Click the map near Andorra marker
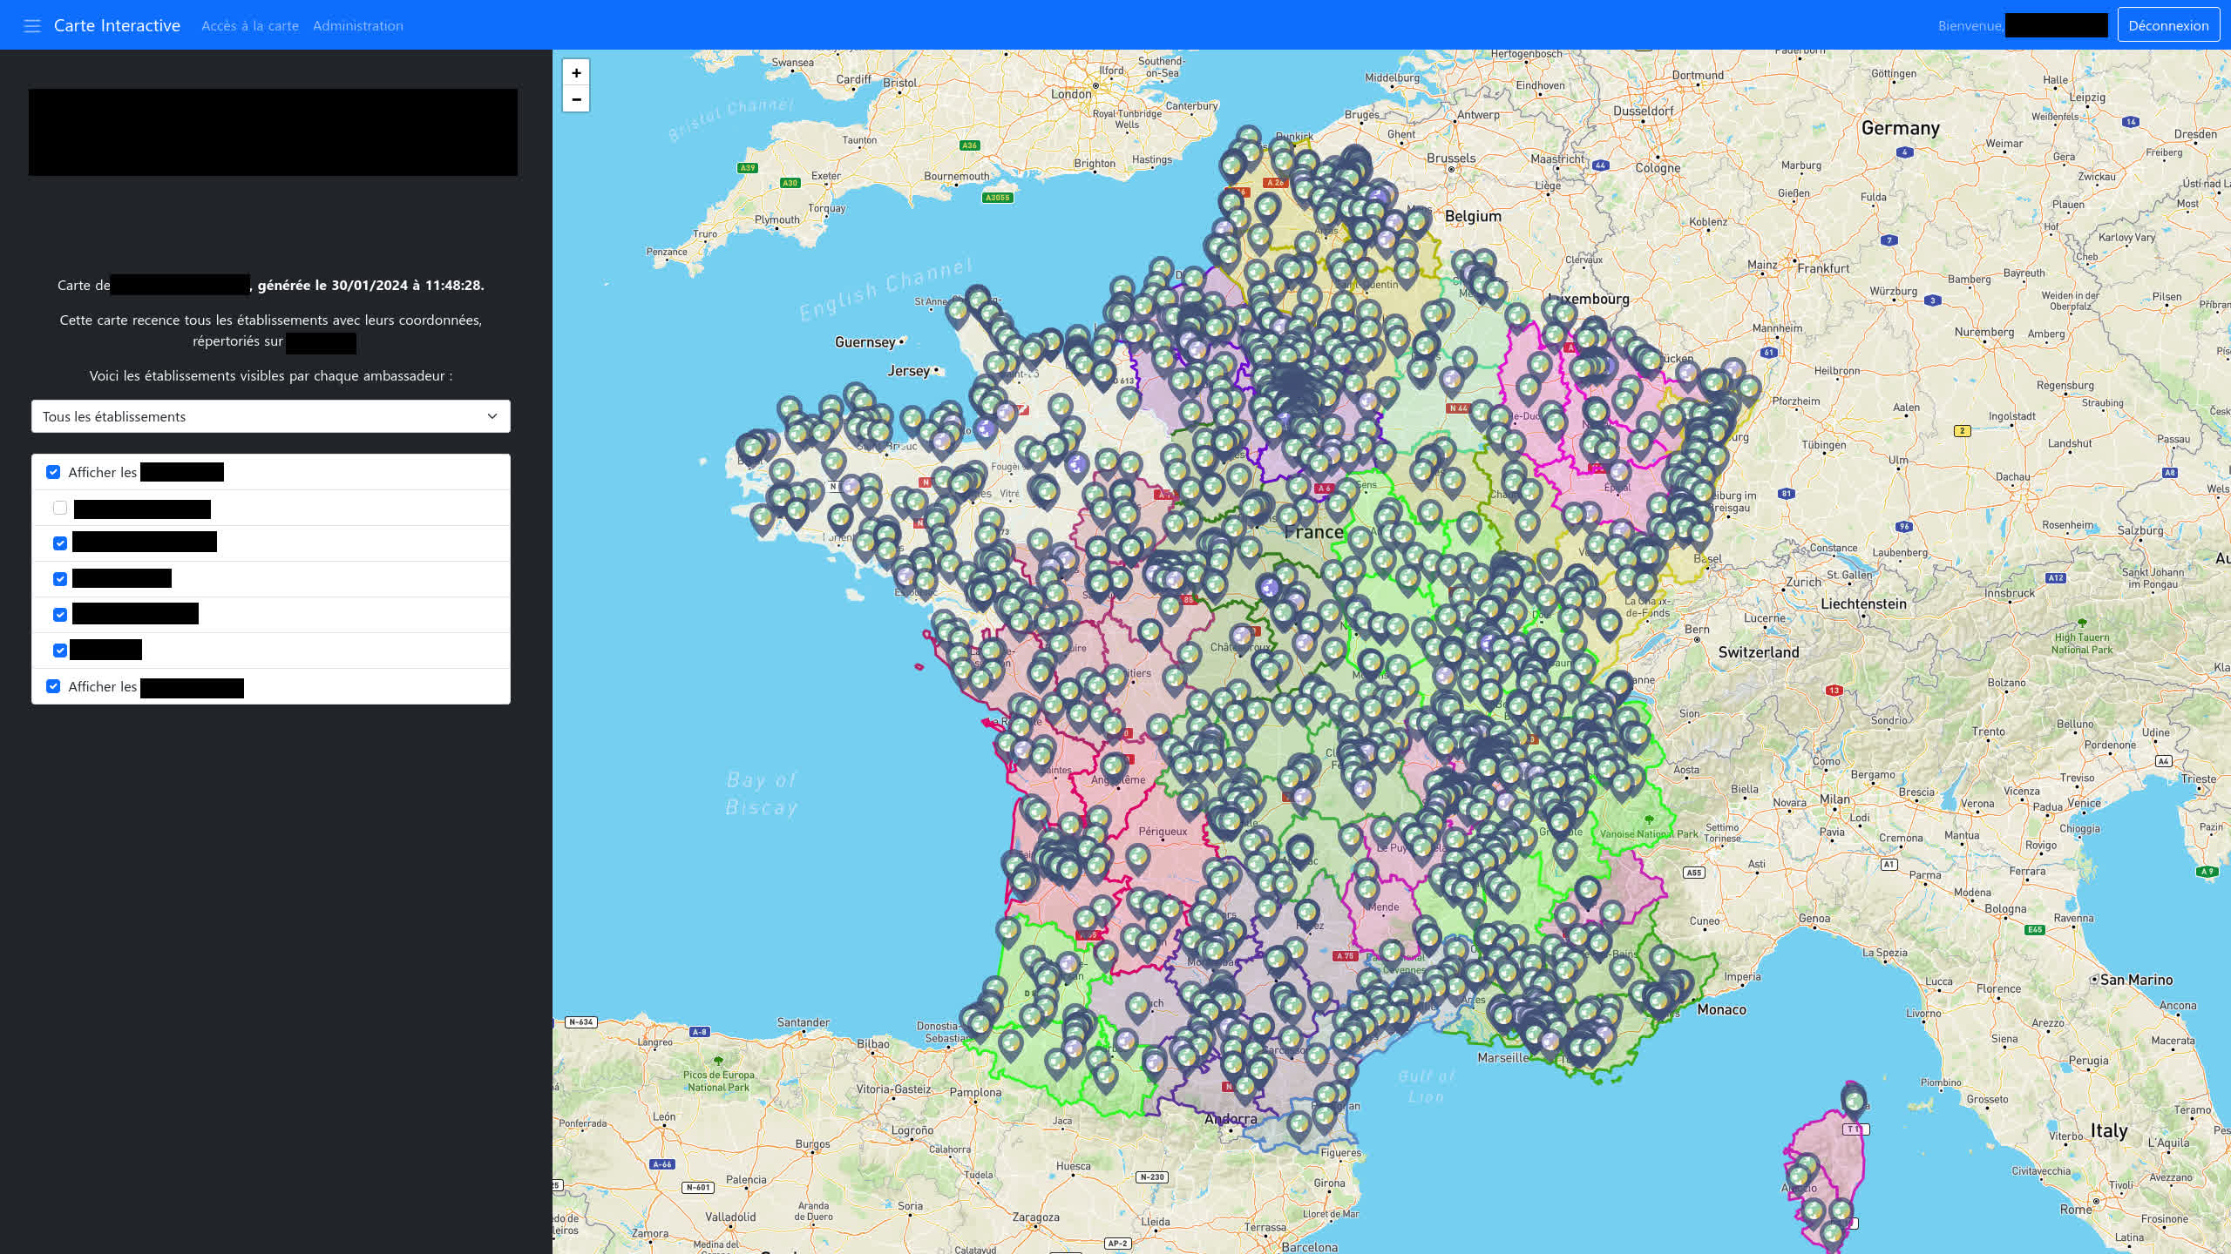Screen dimensions: 2231x1254 (x=1231, y=1116)
